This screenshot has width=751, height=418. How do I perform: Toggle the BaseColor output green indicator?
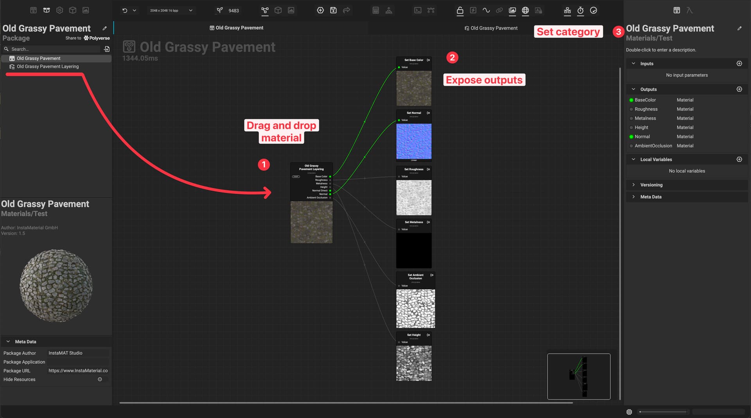[x=631, y=100]
